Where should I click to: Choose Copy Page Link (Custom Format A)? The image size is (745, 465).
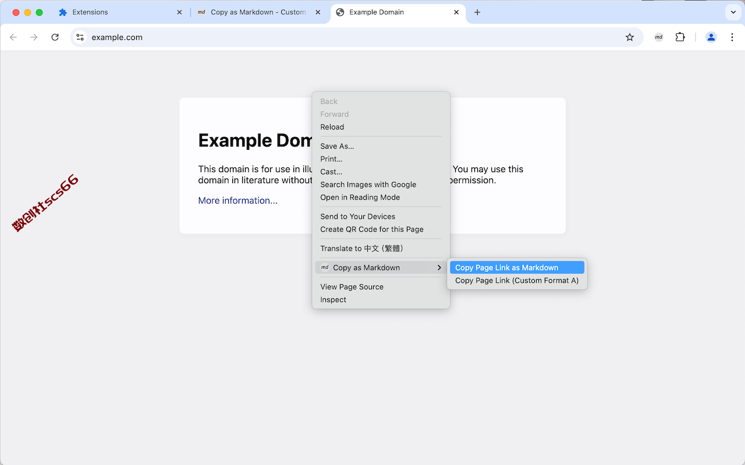(x=517, y=281)
